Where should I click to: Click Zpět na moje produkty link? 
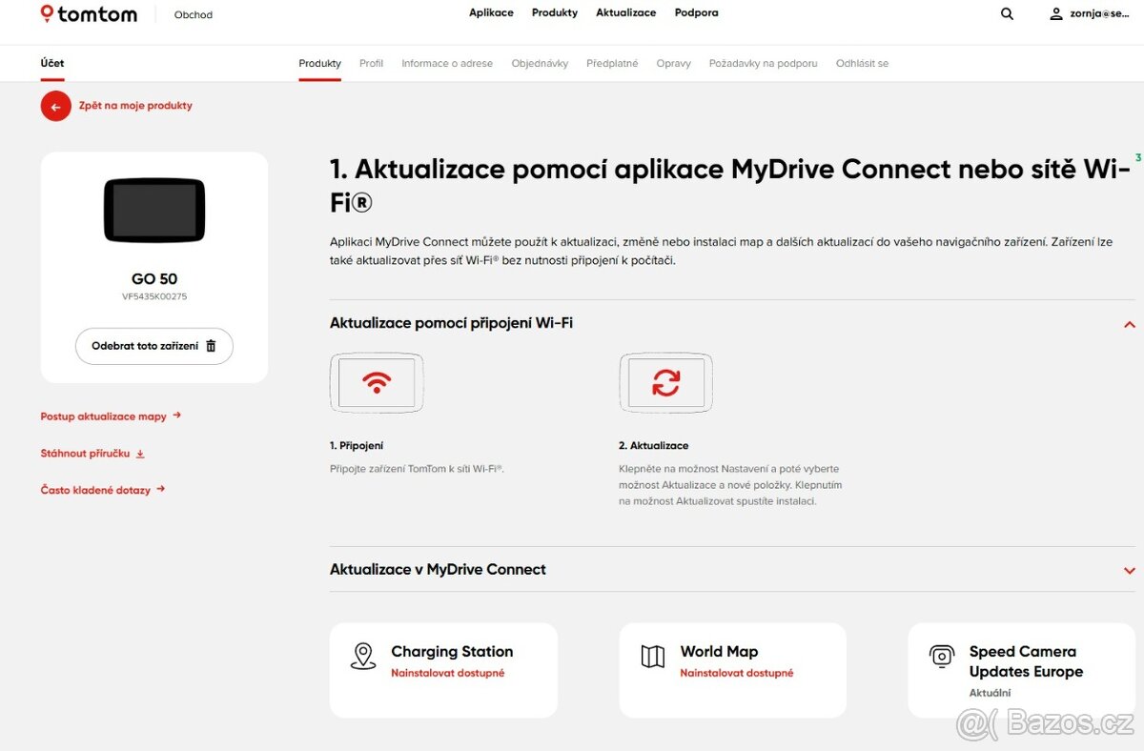pos(135,106)
